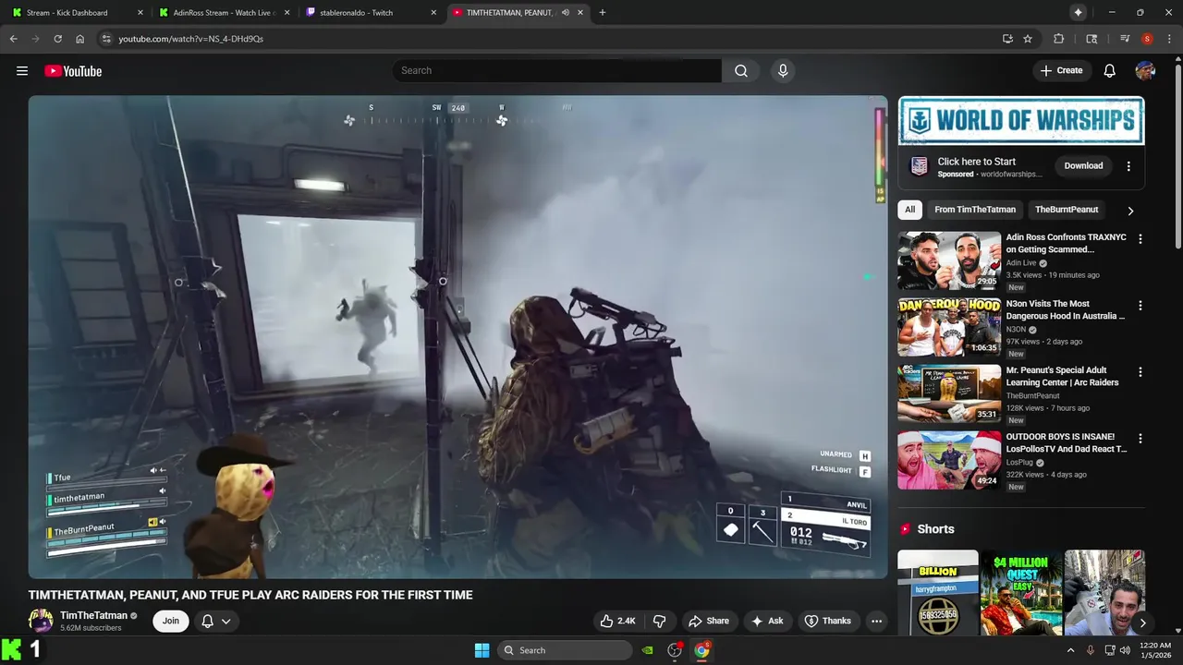Close the Kick Dashboard tab

pos(140,13)
